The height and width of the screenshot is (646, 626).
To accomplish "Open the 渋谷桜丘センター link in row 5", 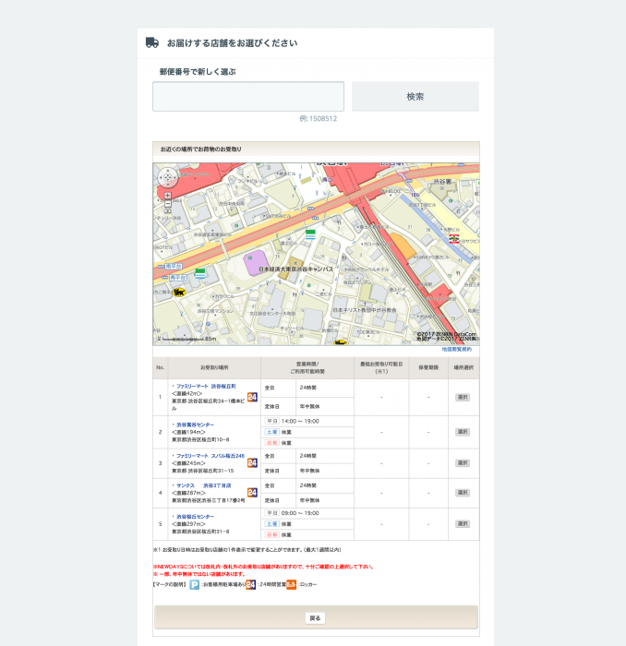I will coord(196,517).
